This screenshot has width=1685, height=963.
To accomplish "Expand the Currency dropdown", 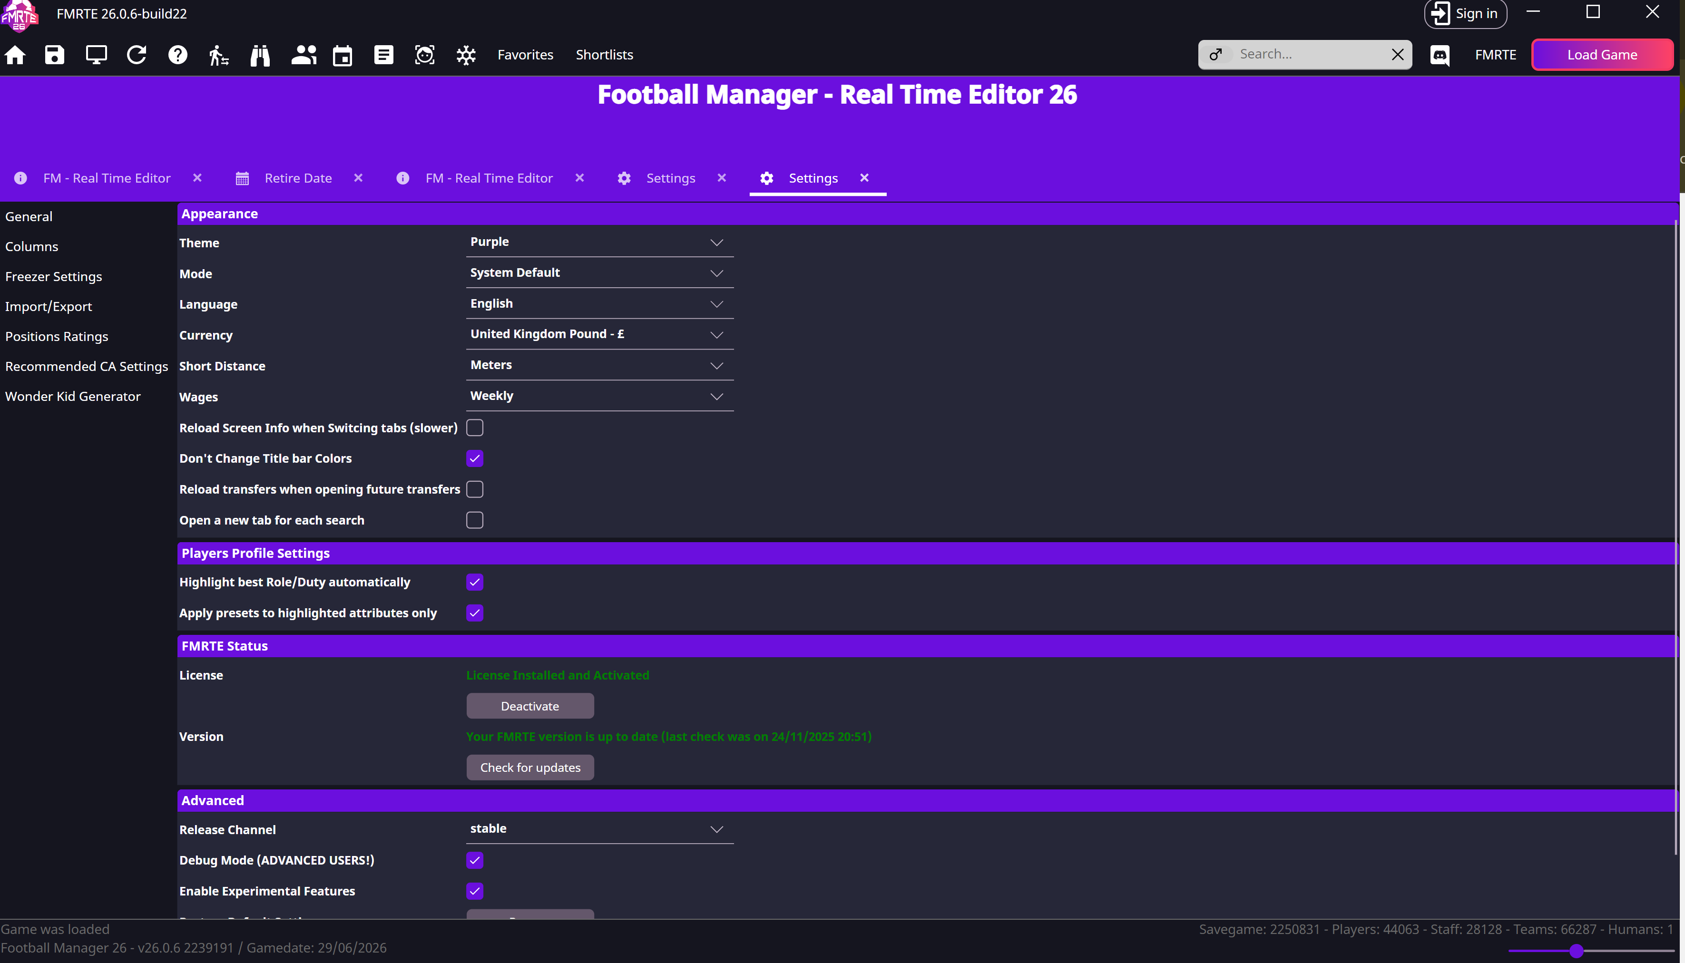I will point(599,335).
